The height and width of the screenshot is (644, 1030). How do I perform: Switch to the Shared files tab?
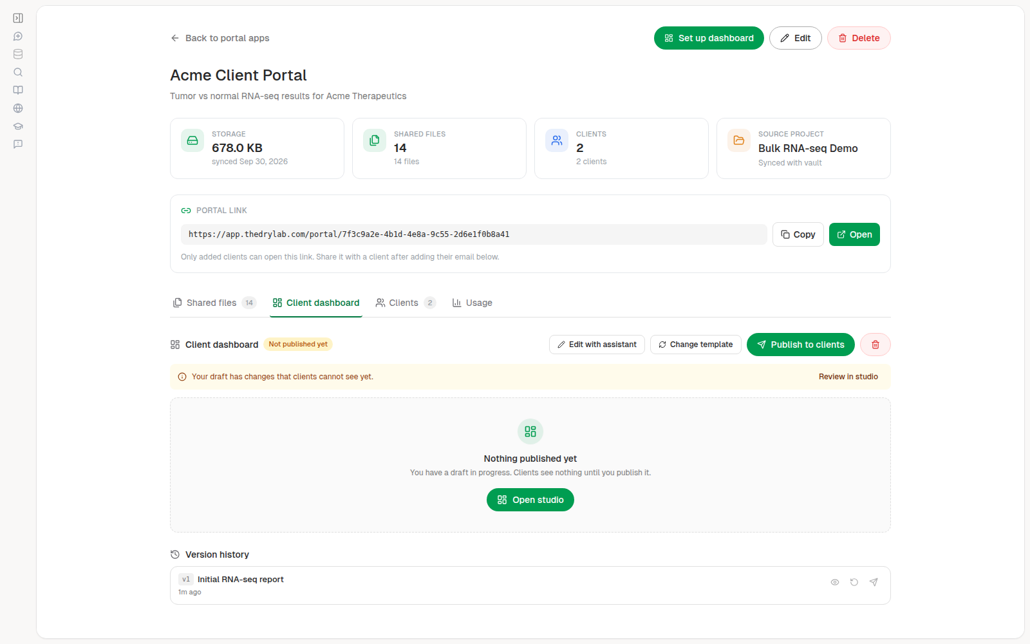click(x=214, y=303)
